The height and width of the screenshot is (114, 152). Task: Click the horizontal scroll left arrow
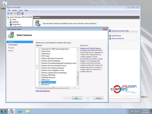tap(37, 88)
